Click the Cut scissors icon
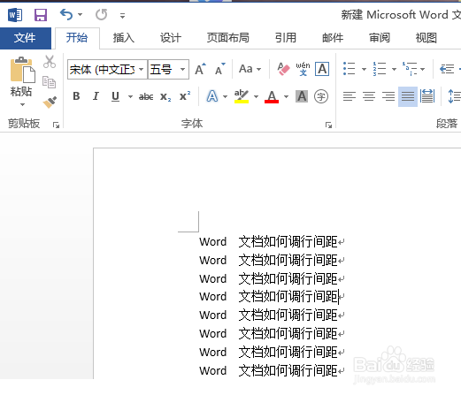 [50, 62]
